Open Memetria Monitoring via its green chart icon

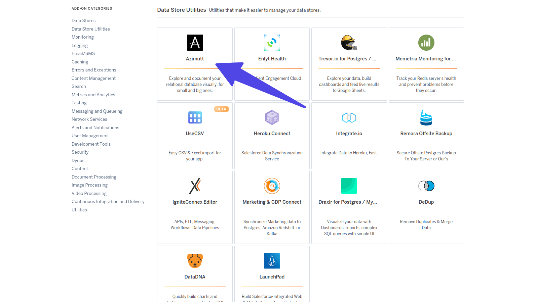click(x=426, y=43)
